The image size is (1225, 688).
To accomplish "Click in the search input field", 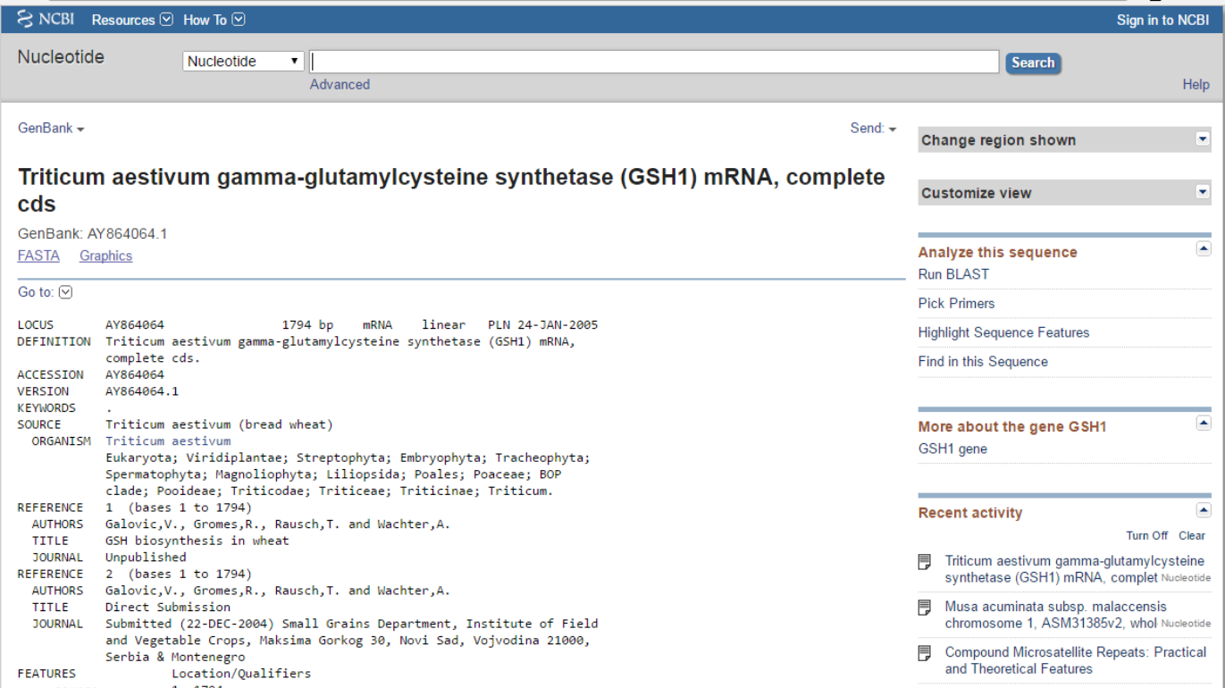I will pos(654,62).
